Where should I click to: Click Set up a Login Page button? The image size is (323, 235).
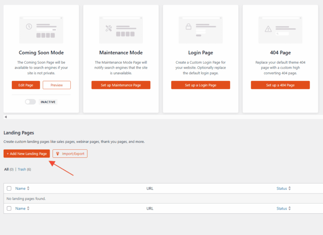(201, 85)
